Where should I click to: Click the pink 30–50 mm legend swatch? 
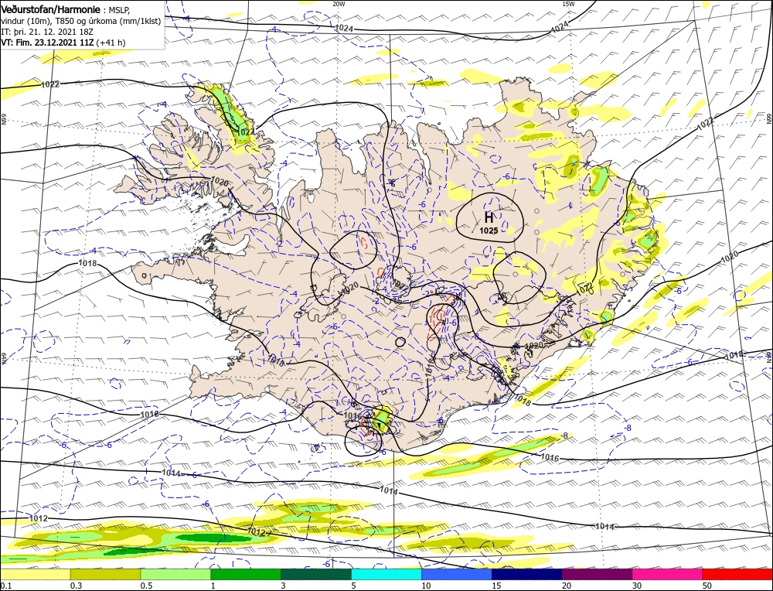point(668,574)
